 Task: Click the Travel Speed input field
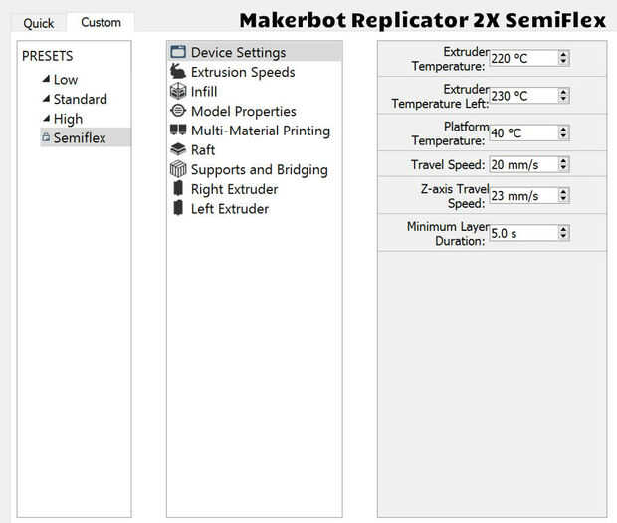(x=522, y=164)
